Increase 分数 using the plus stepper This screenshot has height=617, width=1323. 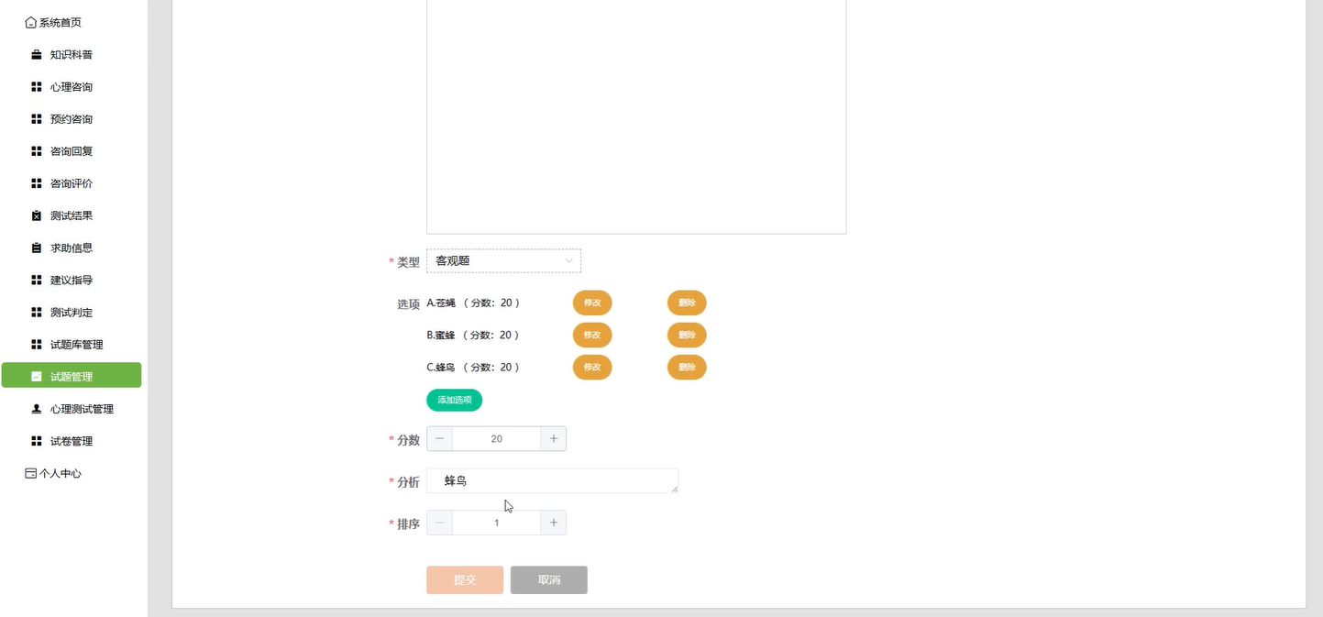click(553, 438)
